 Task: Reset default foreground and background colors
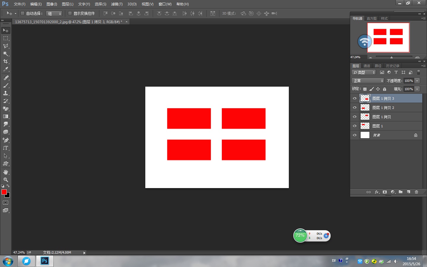[3, 186]
